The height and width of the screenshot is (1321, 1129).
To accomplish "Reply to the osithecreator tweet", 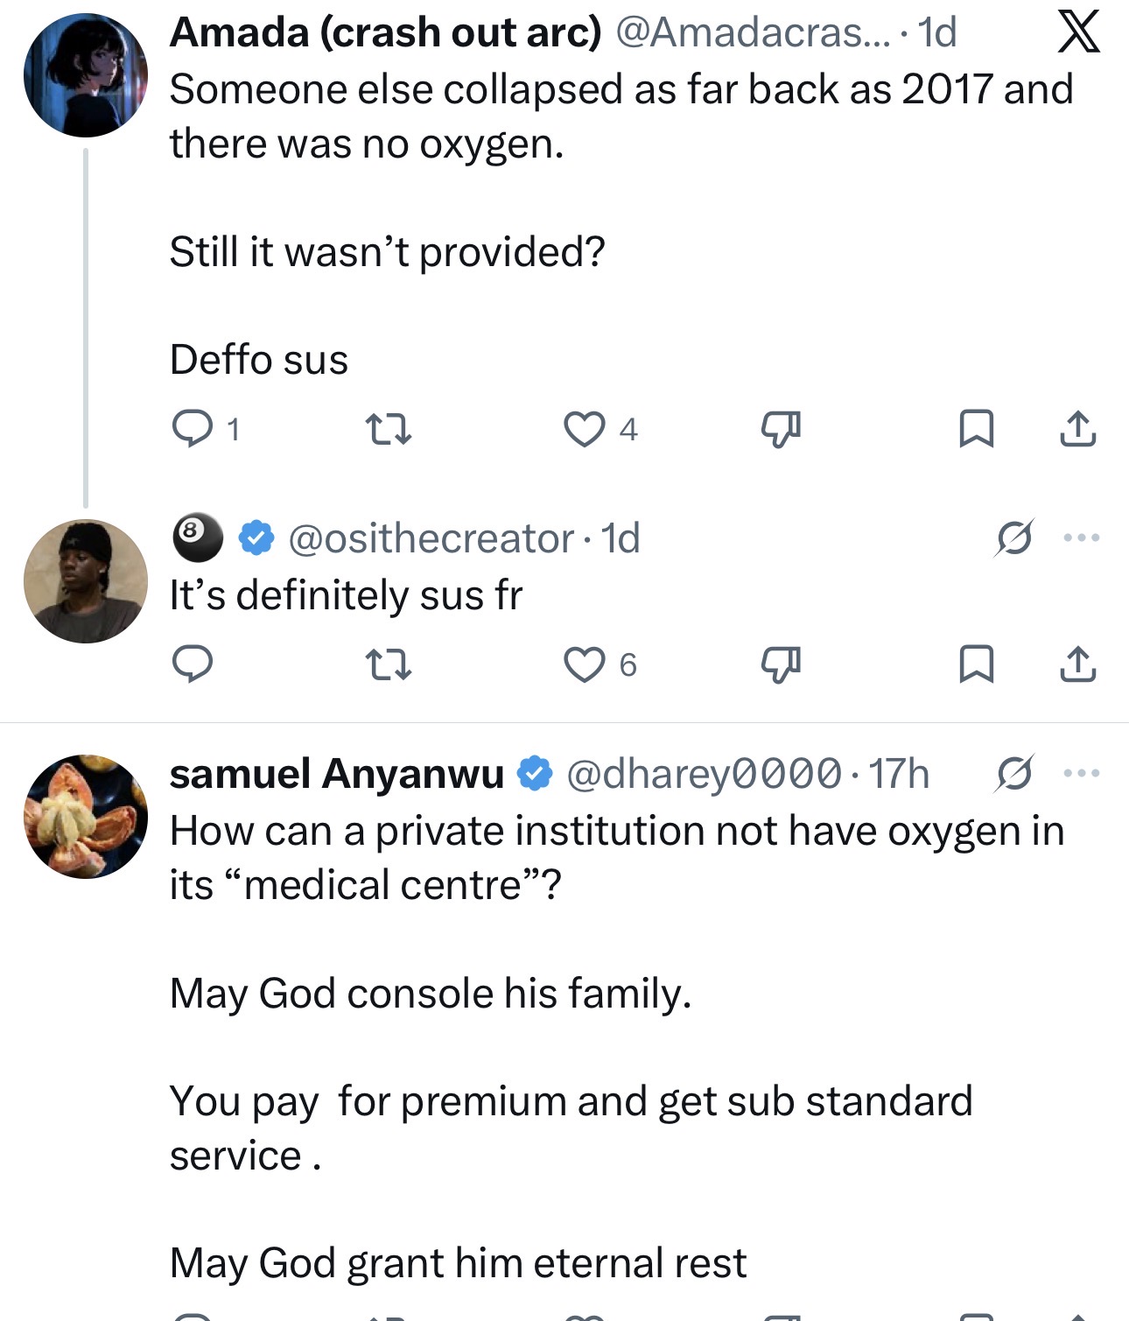I will coord(193,664).
